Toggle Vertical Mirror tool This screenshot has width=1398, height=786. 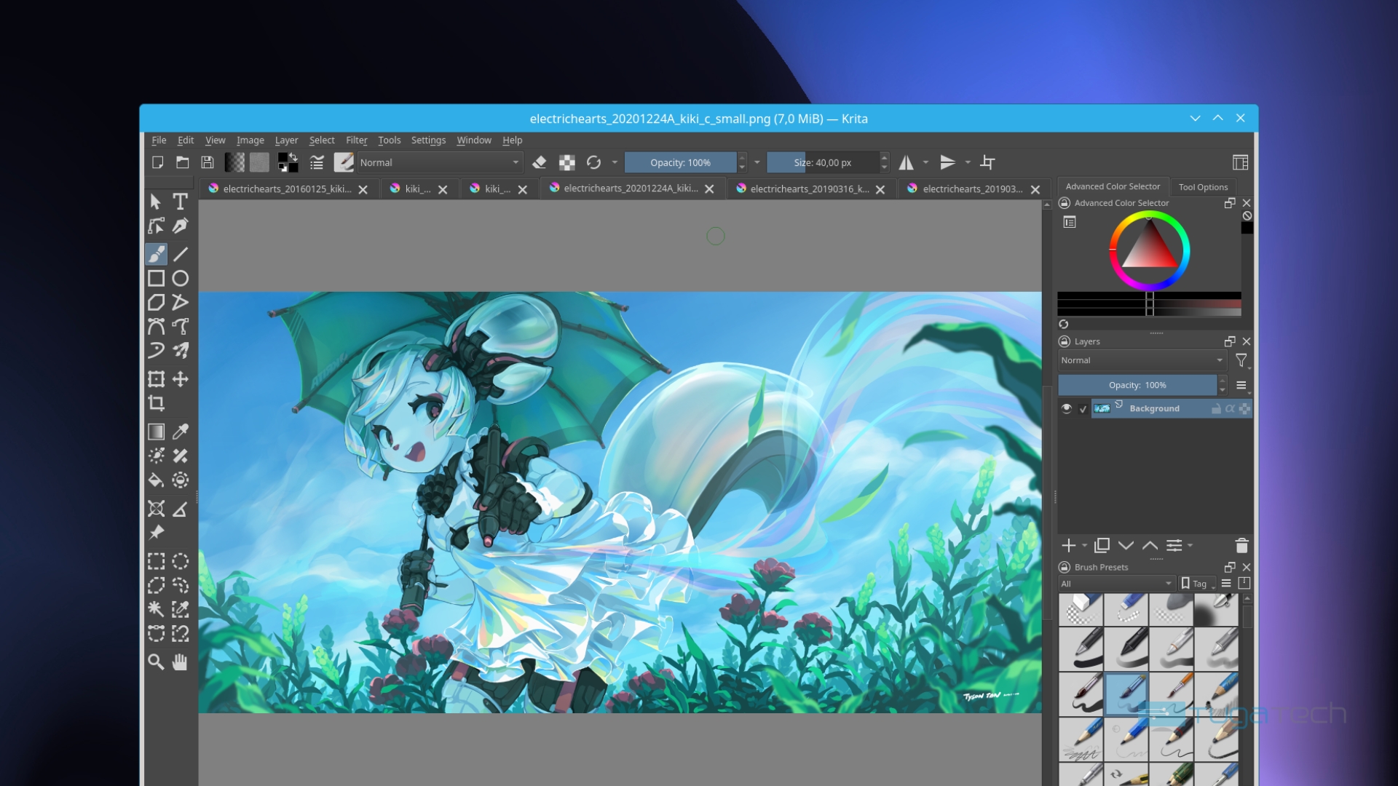947,162
